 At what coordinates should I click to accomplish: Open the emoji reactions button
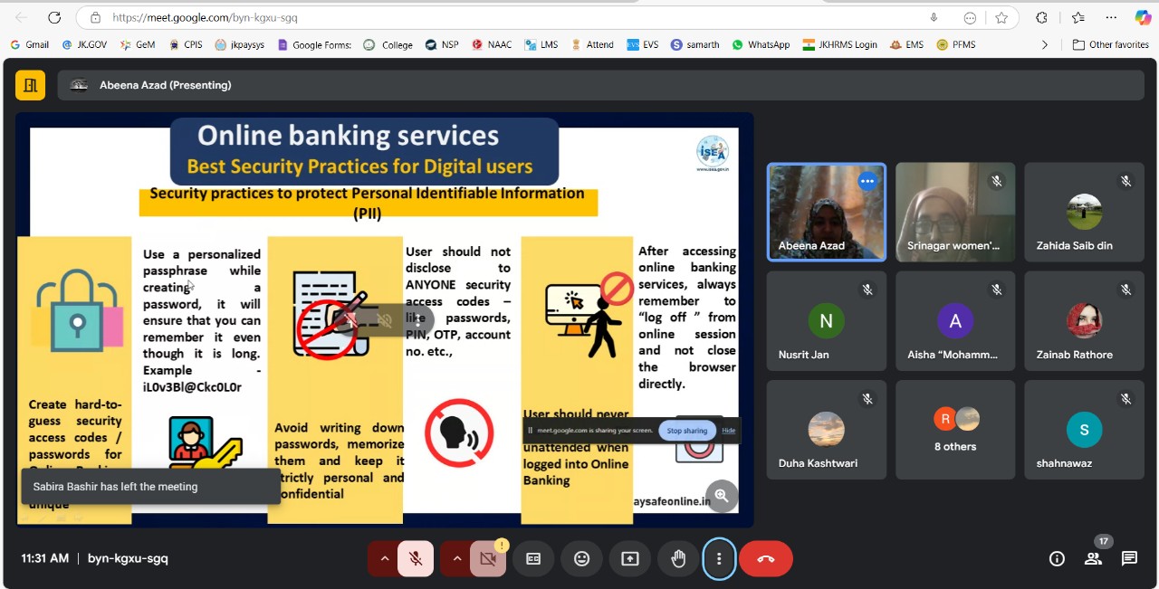click(x=581, y=559)
